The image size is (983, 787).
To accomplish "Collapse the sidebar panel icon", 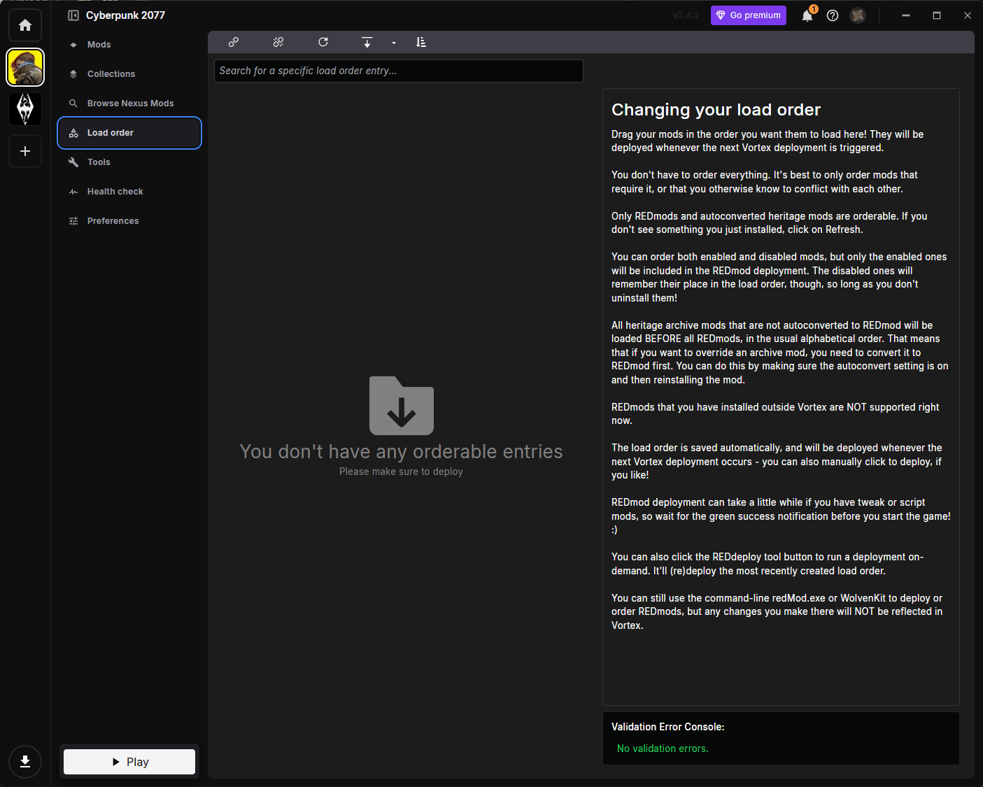I will (x=73, y=15).
